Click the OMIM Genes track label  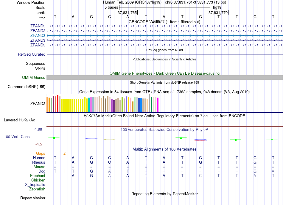click(x=34, y=78)
